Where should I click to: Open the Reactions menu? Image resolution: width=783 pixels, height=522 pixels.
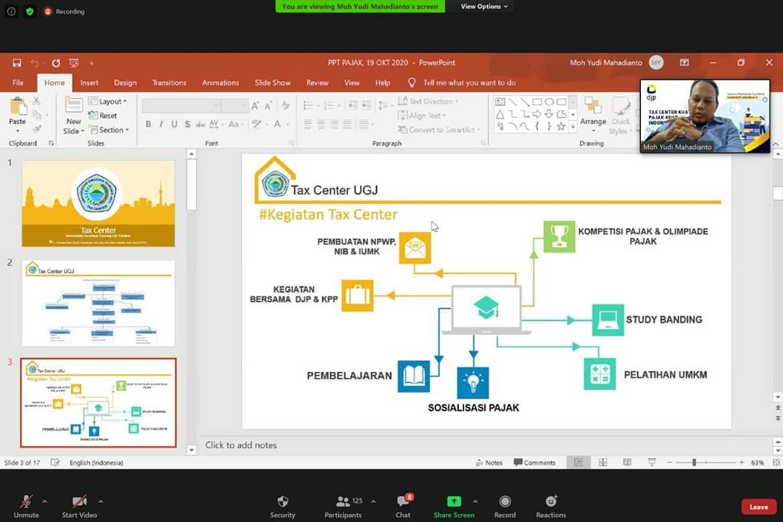pyautogui.click(x=551, y=502)
